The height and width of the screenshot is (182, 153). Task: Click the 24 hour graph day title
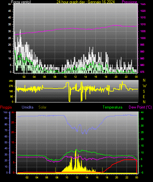pos(86,2)
